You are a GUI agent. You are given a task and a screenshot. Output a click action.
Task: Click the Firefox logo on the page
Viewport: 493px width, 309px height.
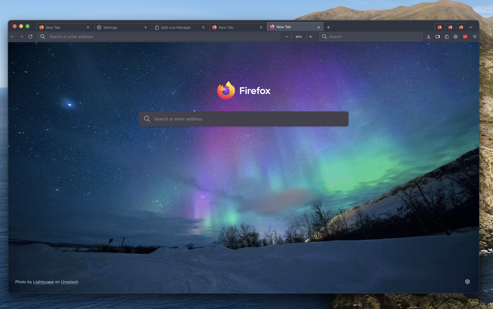coord(244,90)
